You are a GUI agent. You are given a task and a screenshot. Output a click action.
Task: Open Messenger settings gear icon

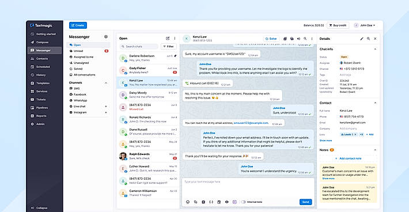106,37
